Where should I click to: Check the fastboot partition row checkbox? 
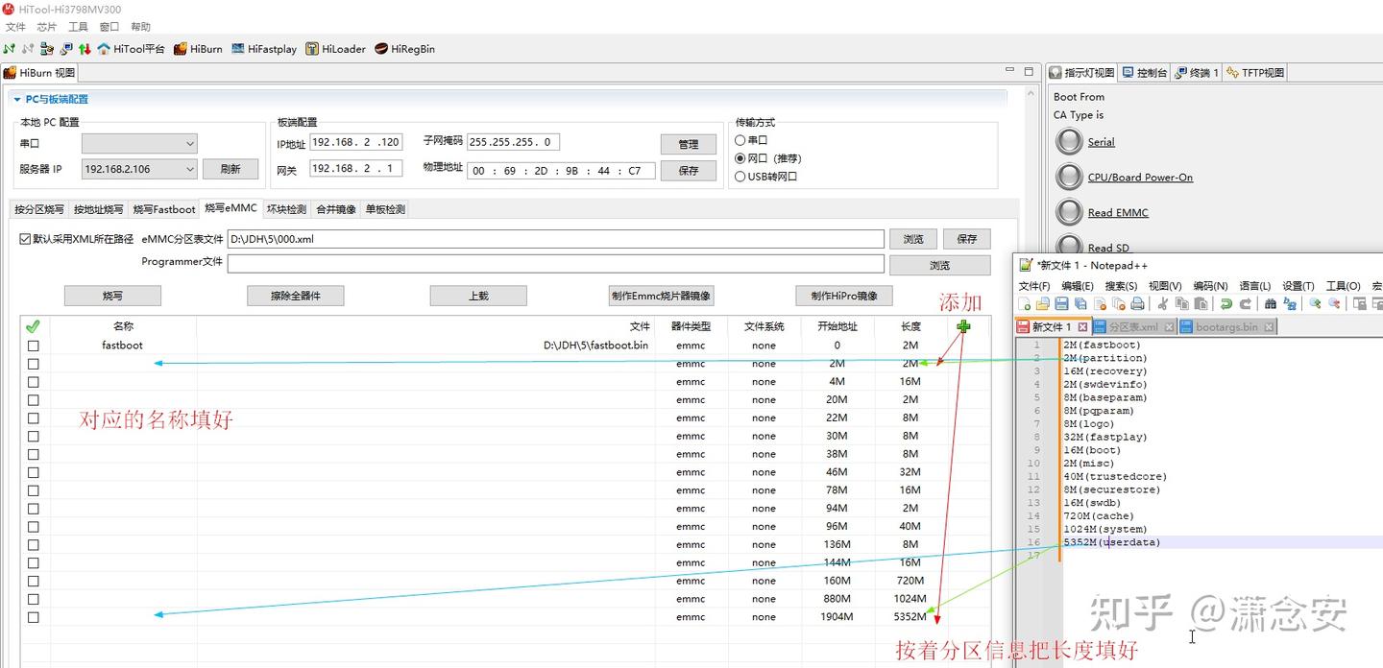click(34, 346)
